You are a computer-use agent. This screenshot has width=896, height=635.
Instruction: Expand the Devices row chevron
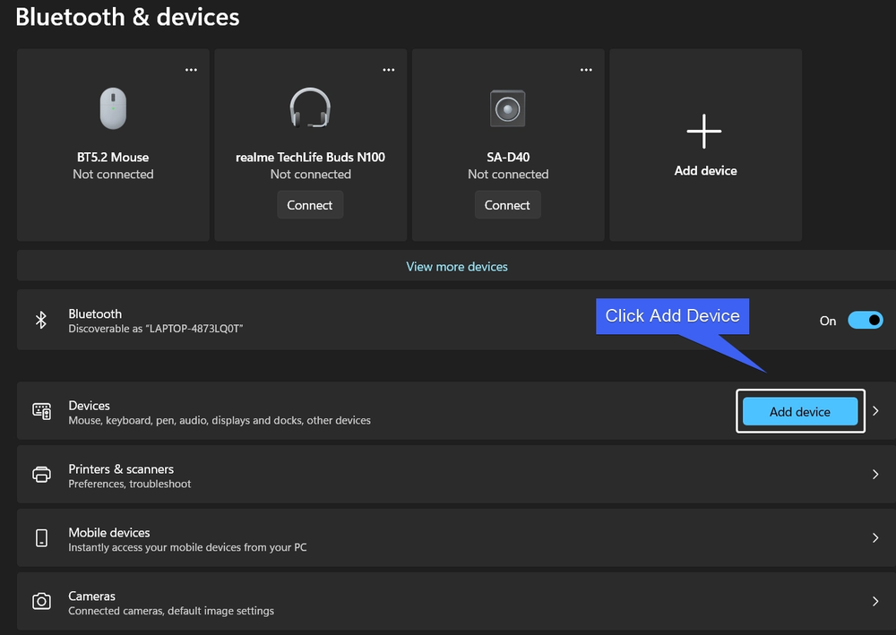click(x=875, y=411)
